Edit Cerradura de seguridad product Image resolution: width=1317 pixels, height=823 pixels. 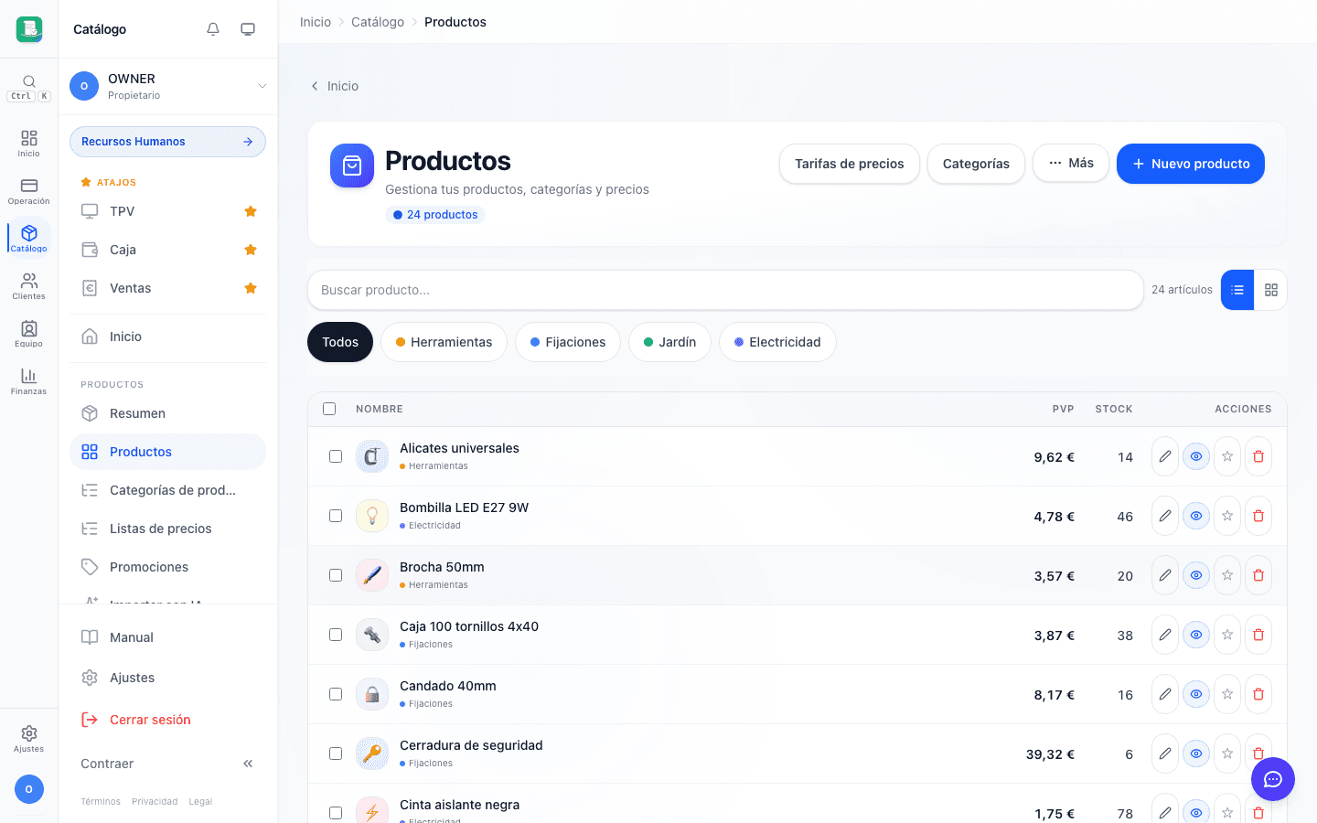(1165, 754)
